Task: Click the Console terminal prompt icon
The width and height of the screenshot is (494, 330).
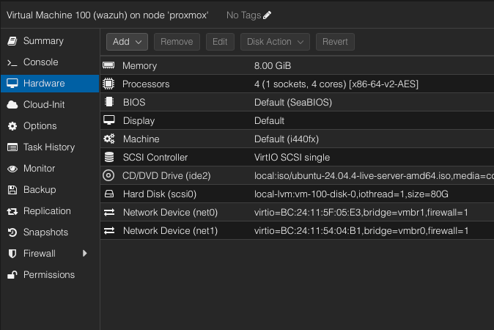Action: click(12, 63)
